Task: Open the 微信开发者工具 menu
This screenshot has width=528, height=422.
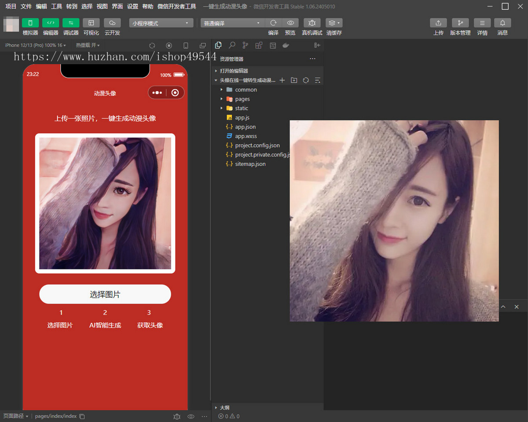Action: pos(177,7)
